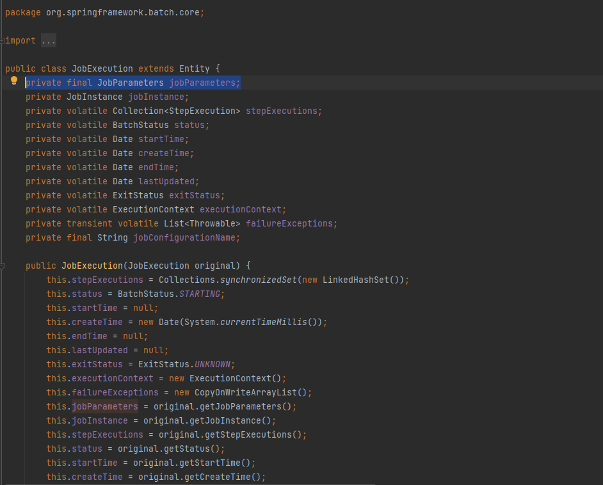603x485 pixels.
Task: Click the STARTING constant
Action: pos(200,294)
